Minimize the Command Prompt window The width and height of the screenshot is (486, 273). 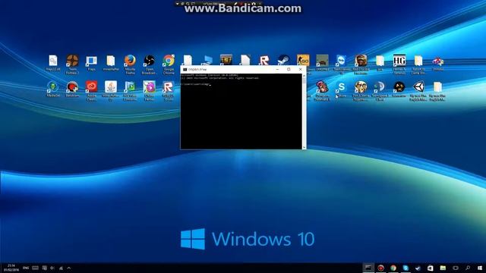[277, 69]
